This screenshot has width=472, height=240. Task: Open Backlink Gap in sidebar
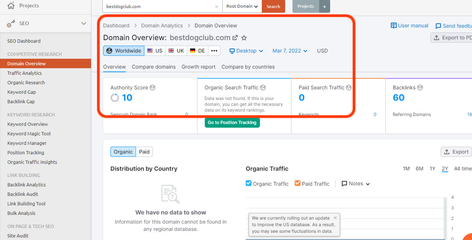(x=21, y=102)
